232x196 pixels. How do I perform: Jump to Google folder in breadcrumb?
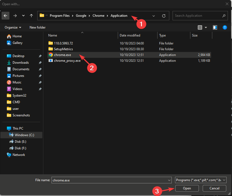click(81, 16)
